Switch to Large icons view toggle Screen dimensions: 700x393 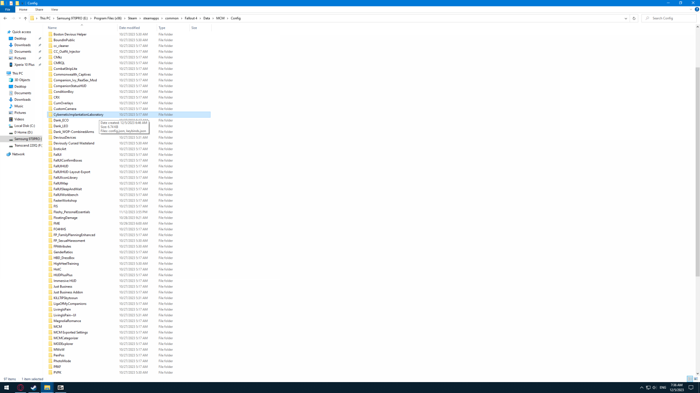pos(696,379)
